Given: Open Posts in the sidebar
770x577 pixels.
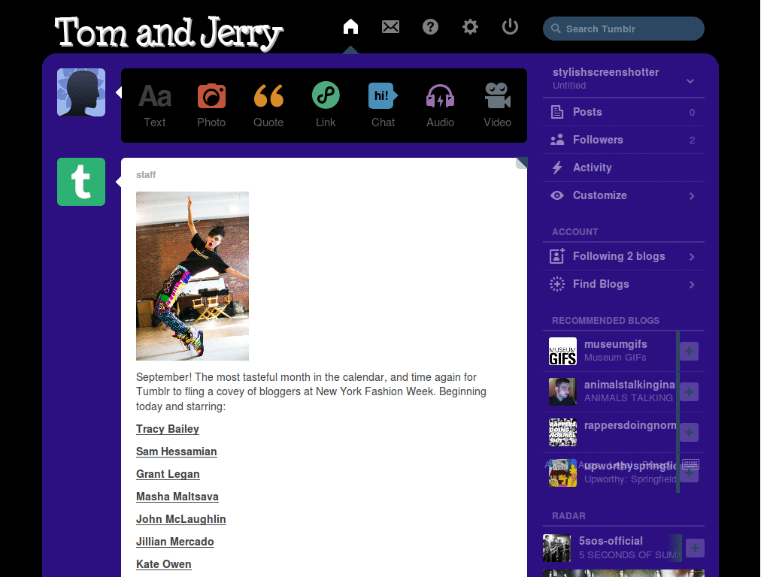Looking at the screenshot, I should coord(623,112).
